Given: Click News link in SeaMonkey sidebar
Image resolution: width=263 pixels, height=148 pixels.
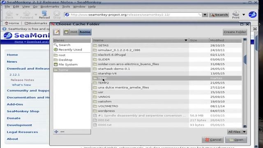Looking at the screenshot, I should tap(12, 62).
